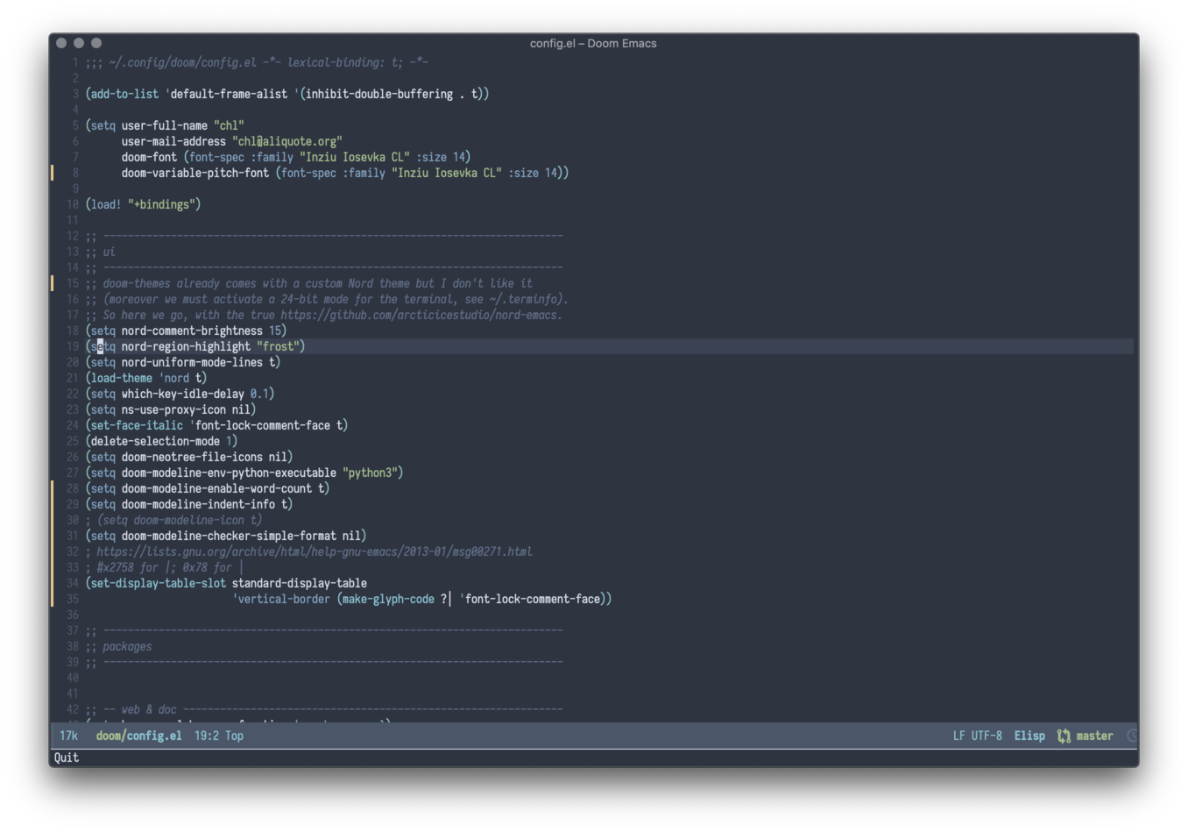Open the master branch version control menu

click(x=1094, y=736)
